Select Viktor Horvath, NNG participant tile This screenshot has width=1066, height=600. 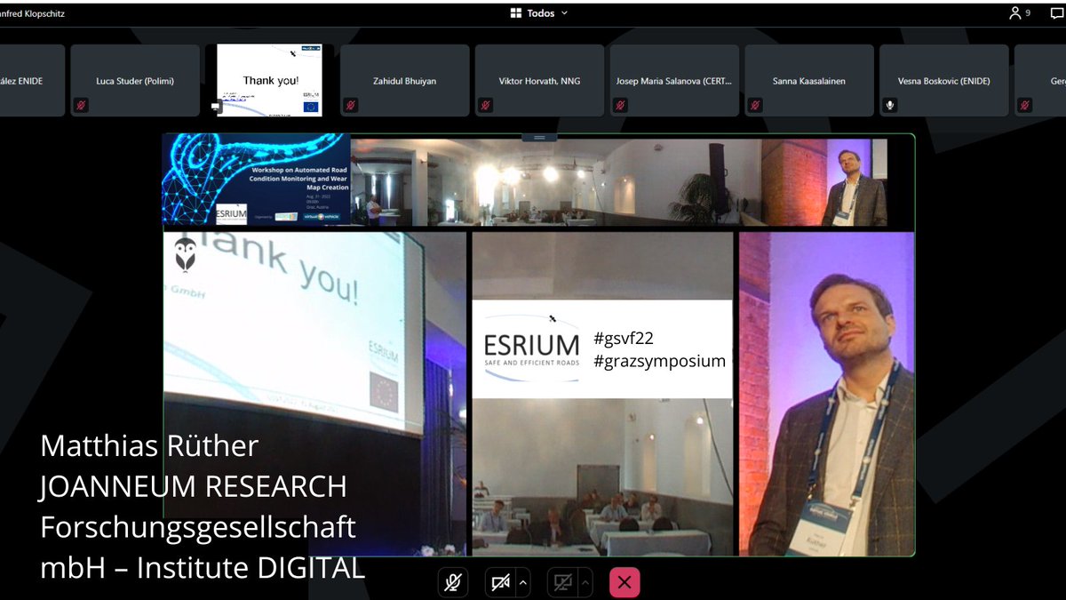tap(540, 81)
